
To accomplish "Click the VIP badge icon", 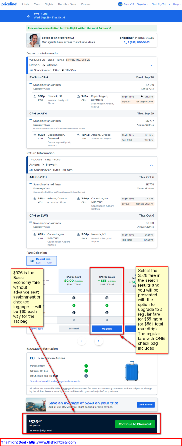I will (120, 4).
